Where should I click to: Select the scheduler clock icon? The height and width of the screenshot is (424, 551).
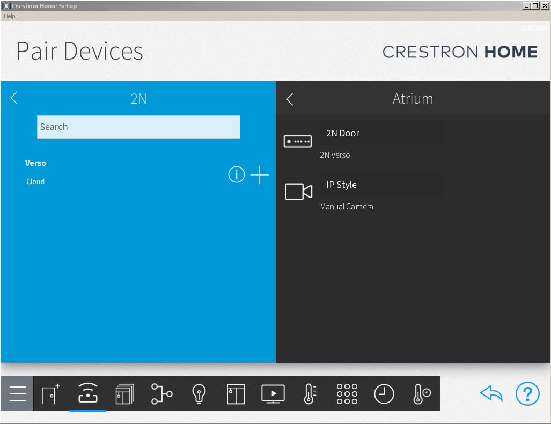(x=384, y=393)
